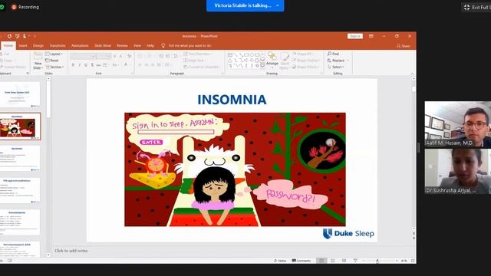Screen dimensions: 491x276
Task: Click the Notes button in status bar
Action: click(x=280, y=261)
